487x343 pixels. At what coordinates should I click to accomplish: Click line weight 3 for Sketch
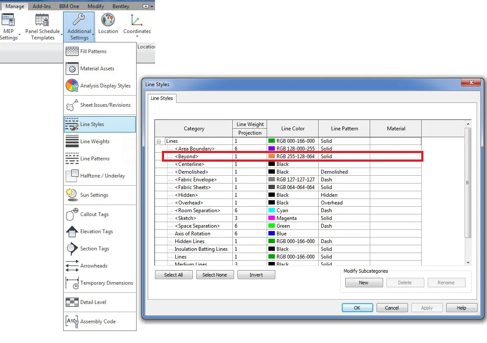pos(250,218)
